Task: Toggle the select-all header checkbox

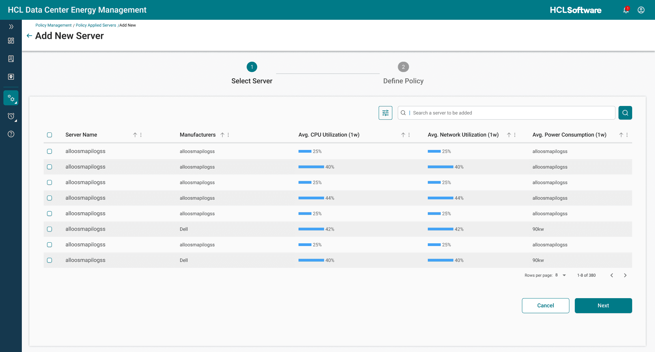Action: click(49, 135)
